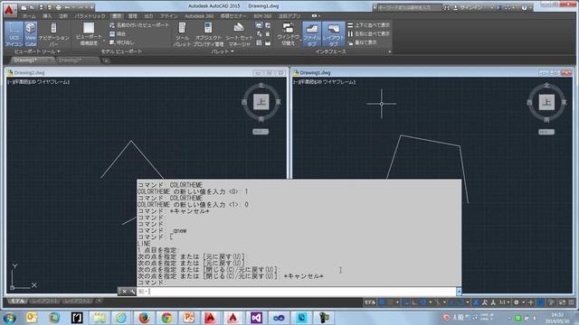Close the command line window
Screen dimensions: 579x325
pos(125,292)
